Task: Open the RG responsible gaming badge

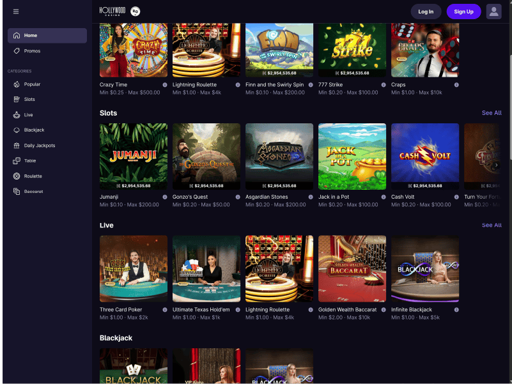Action: [135, 12]
